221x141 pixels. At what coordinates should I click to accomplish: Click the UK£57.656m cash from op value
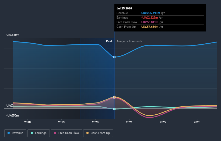pos(150,27)
